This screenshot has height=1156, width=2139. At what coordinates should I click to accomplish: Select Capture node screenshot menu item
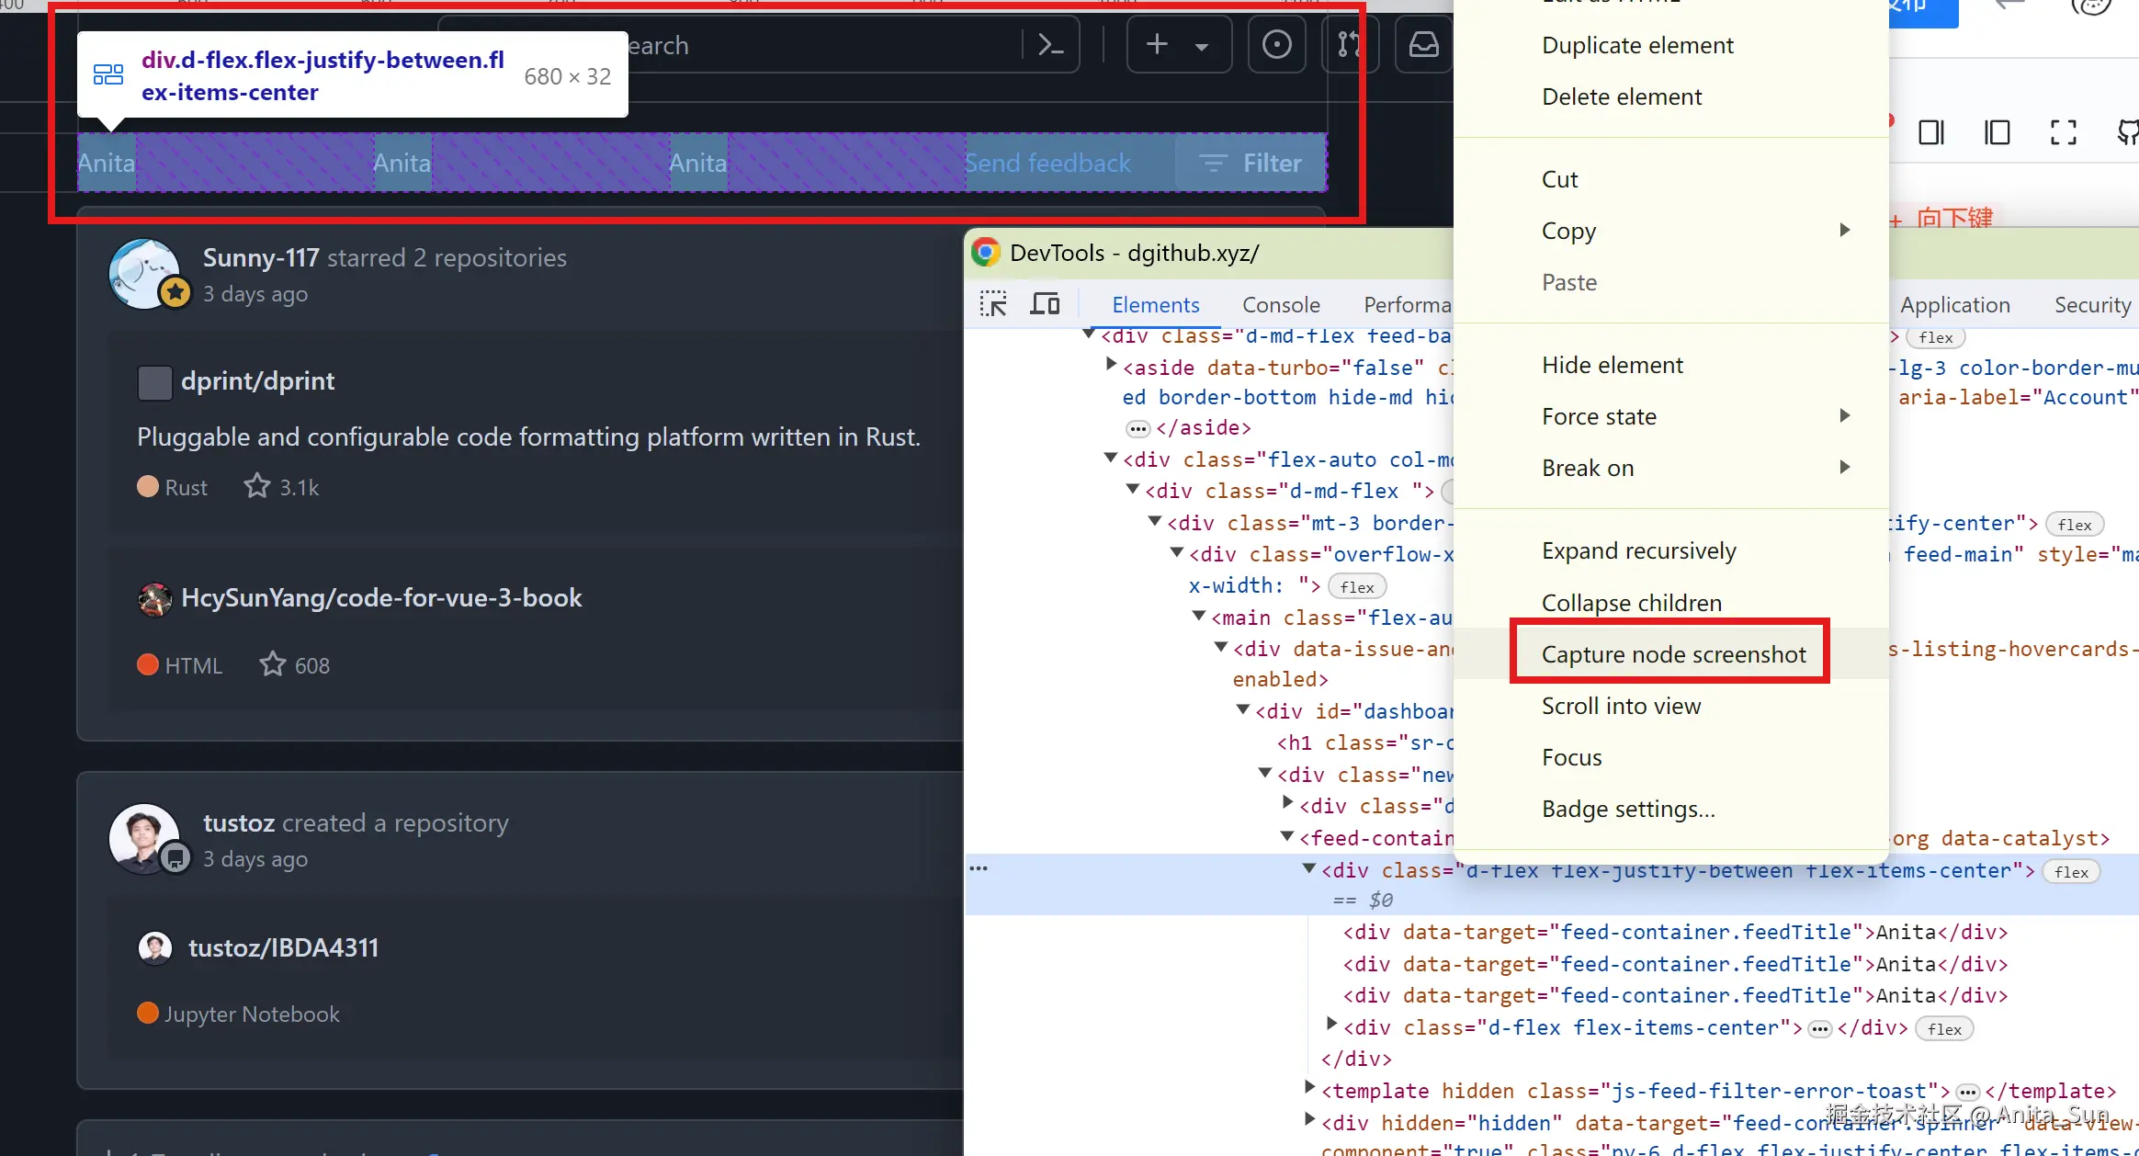click(x=1672, y=653)
